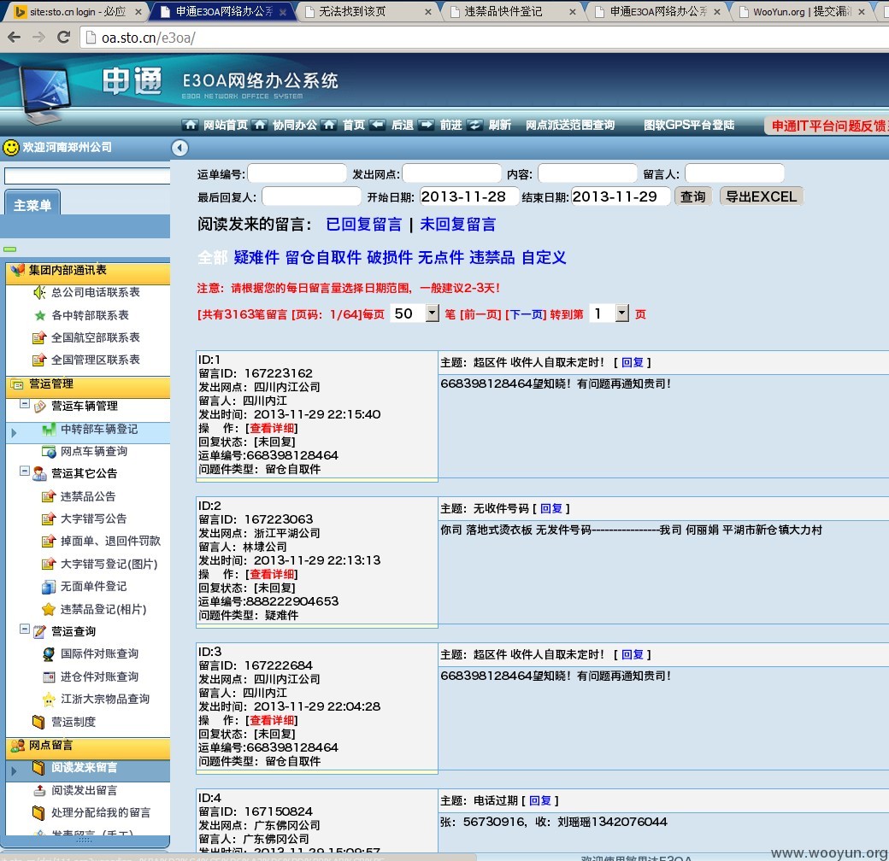Open 申通IT平台问题反馈 red link

827,126
